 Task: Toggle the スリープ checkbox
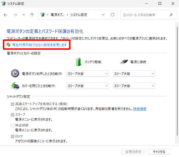coord(13,115)
